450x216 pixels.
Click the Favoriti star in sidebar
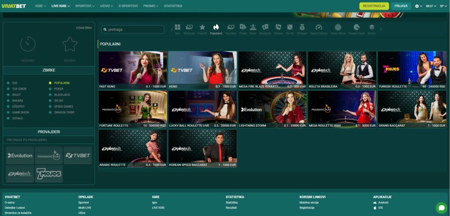[x=69, y=44]
